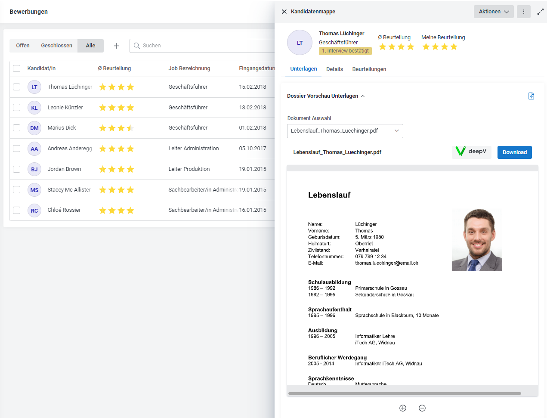Viewport: 547px width, 418px height.
Task: Add a new filter with plus icon
Action: pyautogui.click(x=117, y=46)
